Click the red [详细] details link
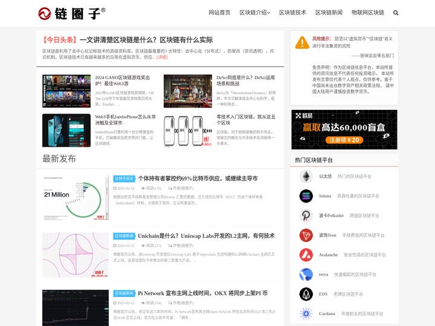 click(162, 57)
